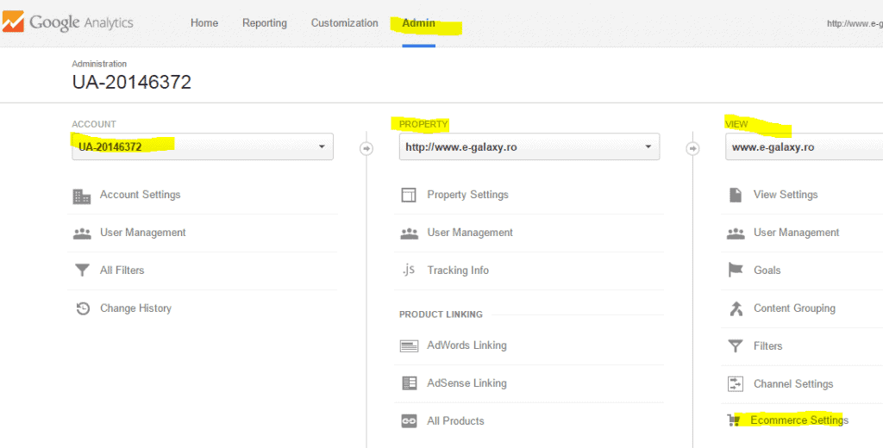
Task: Click the arrow icon between Account and Property
Action: coord(366,148)
